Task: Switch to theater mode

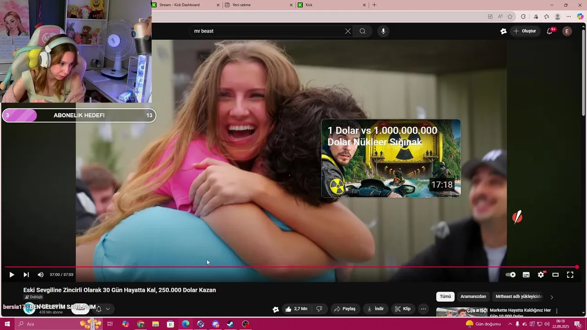Action: pyautogui.click(x=555, y=275)
